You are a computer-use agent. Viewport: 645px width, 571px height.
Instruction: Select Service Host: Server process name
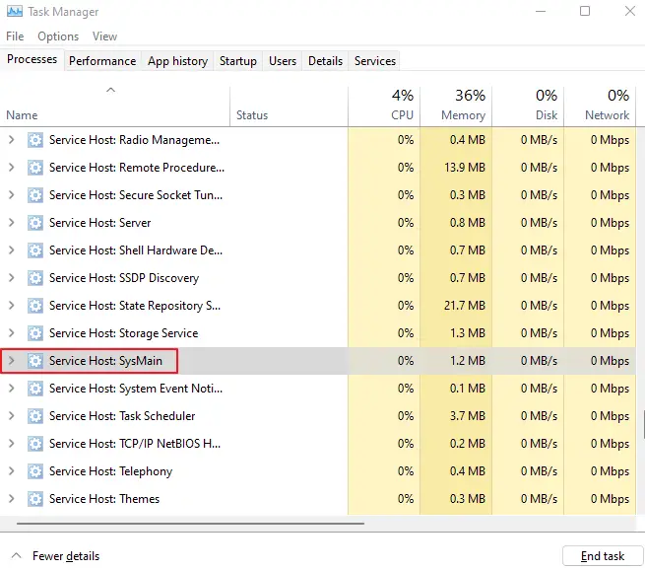100,223
